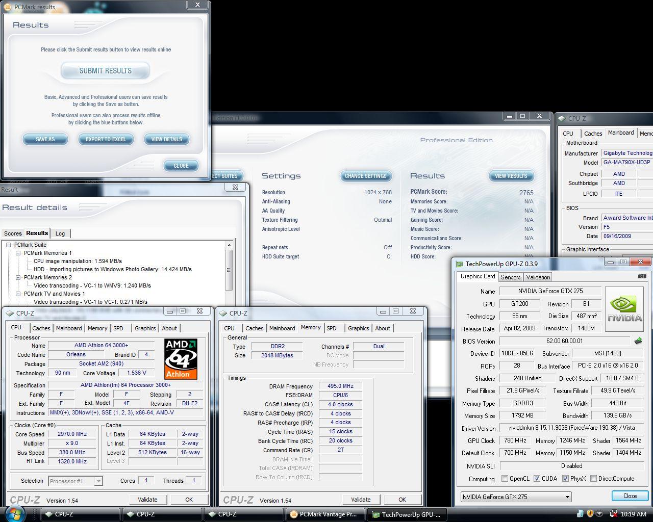The width and height of the screenshot is (653, 522).
Task: Click title bar icon of CPU-Z Mainboard window
Action: (562, 118)
